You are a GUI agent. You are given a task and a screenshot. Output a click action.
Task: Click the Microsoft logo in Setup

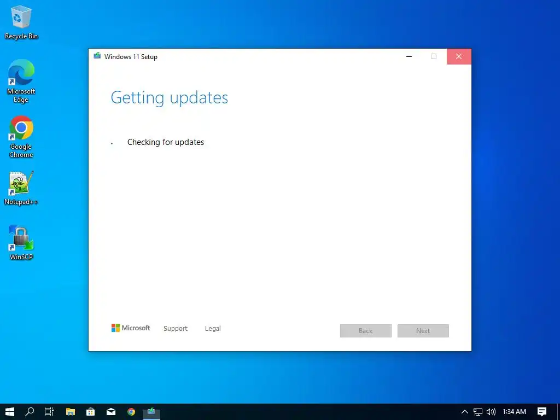click(131, 328)
